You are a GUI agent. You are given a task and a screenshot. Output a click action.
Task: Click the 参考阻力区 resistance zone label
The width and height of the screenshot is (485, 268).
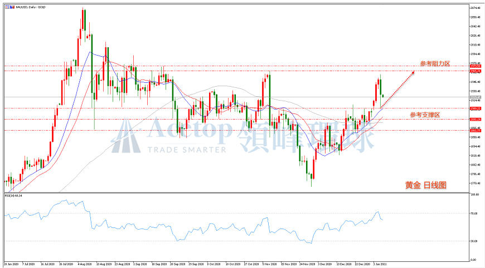tap(435, 63)
